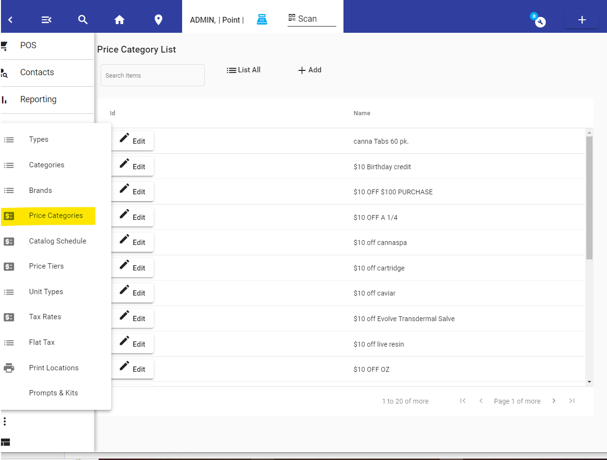Viewport: 607px width, 460px height.
Task: Click the plus button in top right
Action: [x=582, y=20]
